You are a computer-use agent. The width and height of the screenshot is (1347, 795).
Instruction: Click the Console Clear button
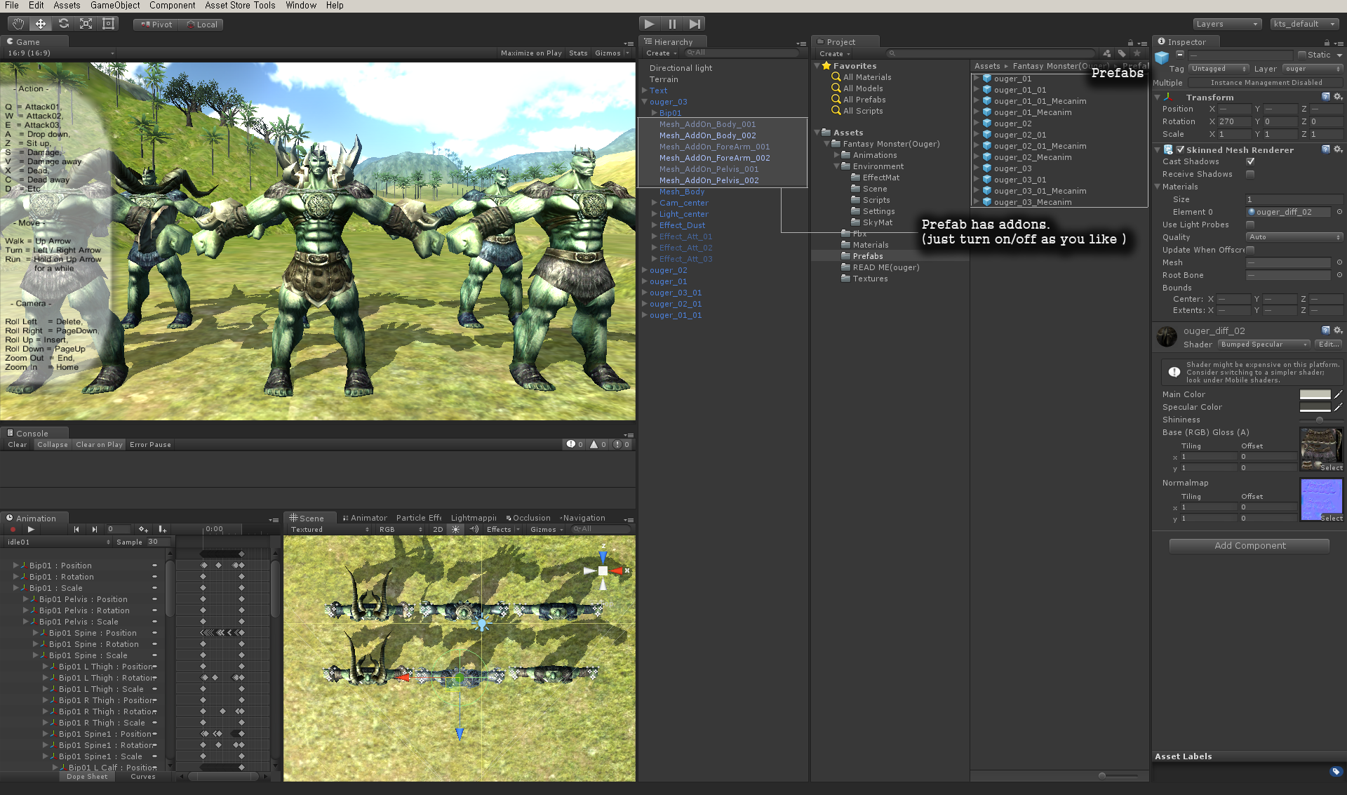pyautogui.click(x=18, y=444)
